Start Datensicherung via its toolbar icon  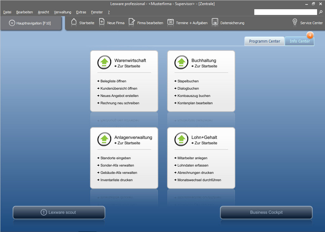tap(215, 22)
